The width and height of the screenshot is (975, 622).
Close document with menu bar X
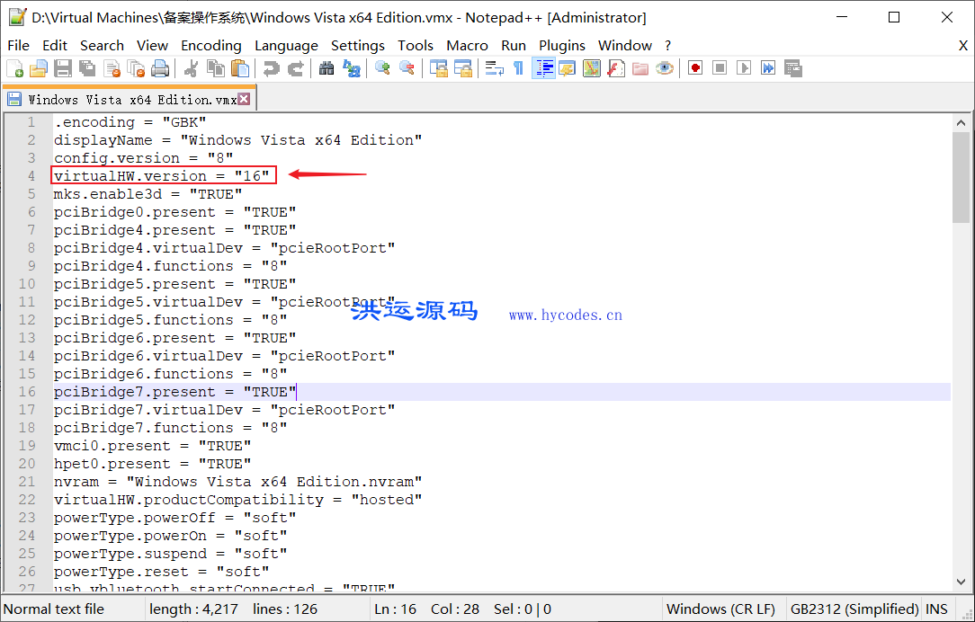962,46
